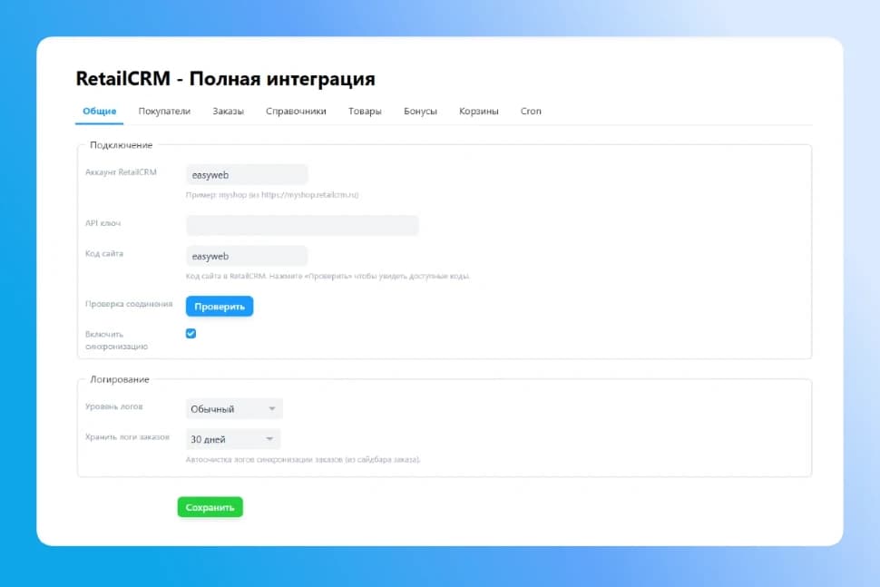Click the Подключение section heading
880x587 pixels.
pos(121,145)
